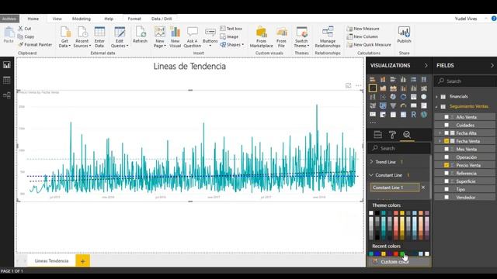Uncheck the Fecha Venta field
This screenshot has height=279, width=497.
point(447,141)
